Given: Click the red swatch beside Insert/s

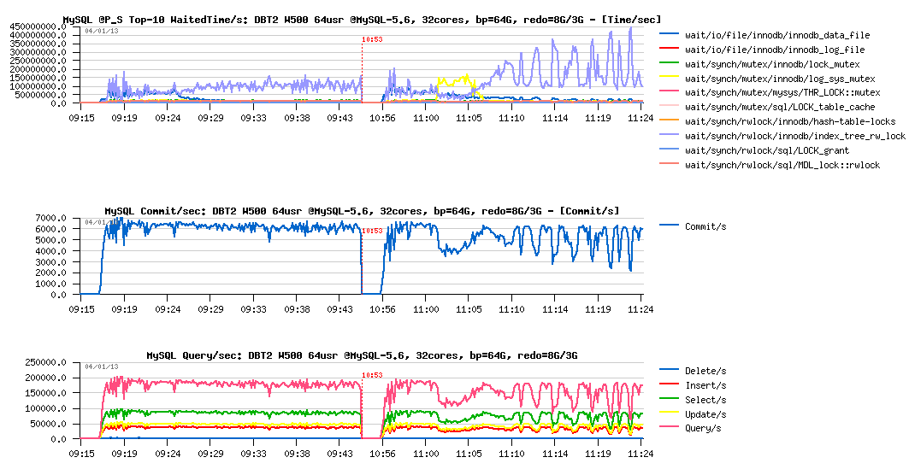Looking at the screenshot, I should point(669,385).
